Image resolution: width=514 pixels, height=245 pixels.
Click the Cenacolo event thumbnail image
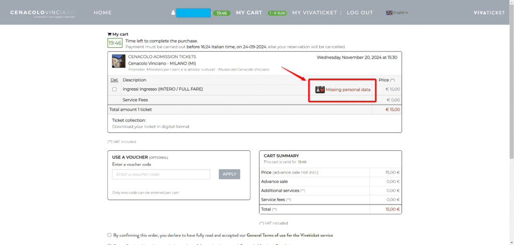click(x=118, y=61)
